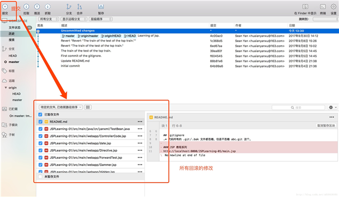Image resolution: width=339 pixels, height=197 pixels.
Task: Select master under origin in sidebar
Action: (17, 100)
